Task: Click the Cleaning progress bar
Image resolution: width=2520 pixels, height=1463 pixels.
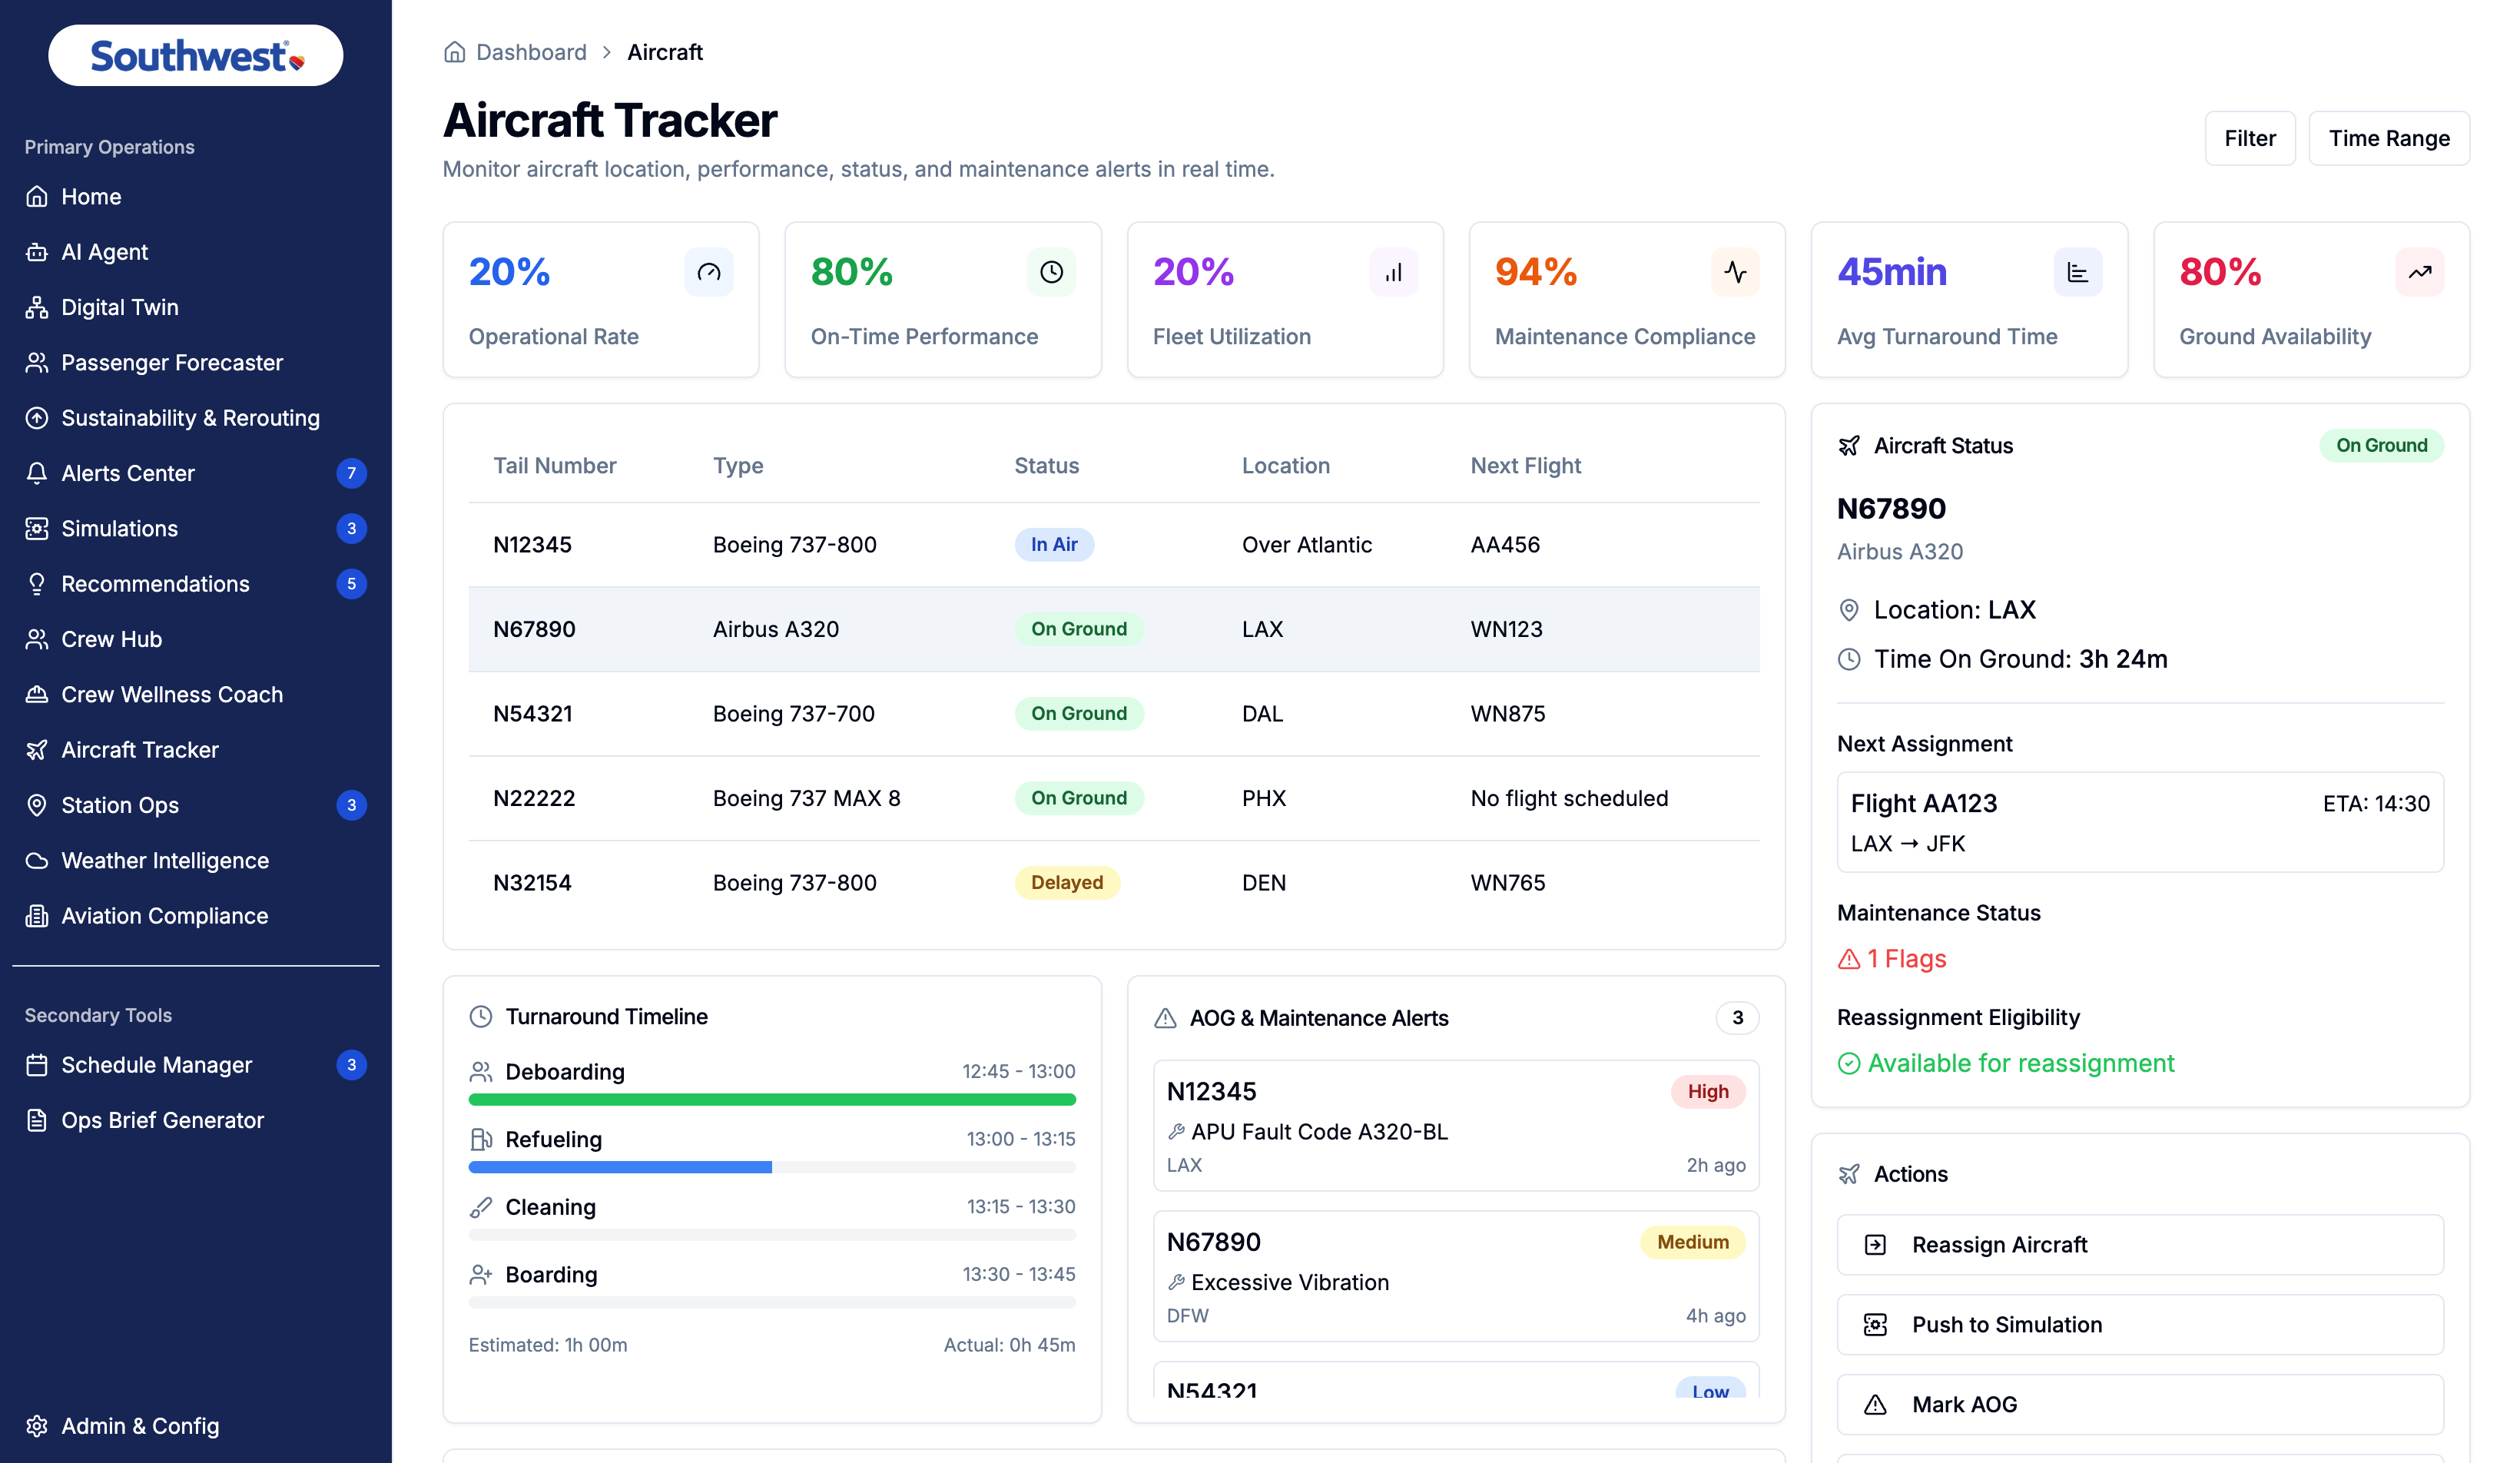Action: [772, 1236]
